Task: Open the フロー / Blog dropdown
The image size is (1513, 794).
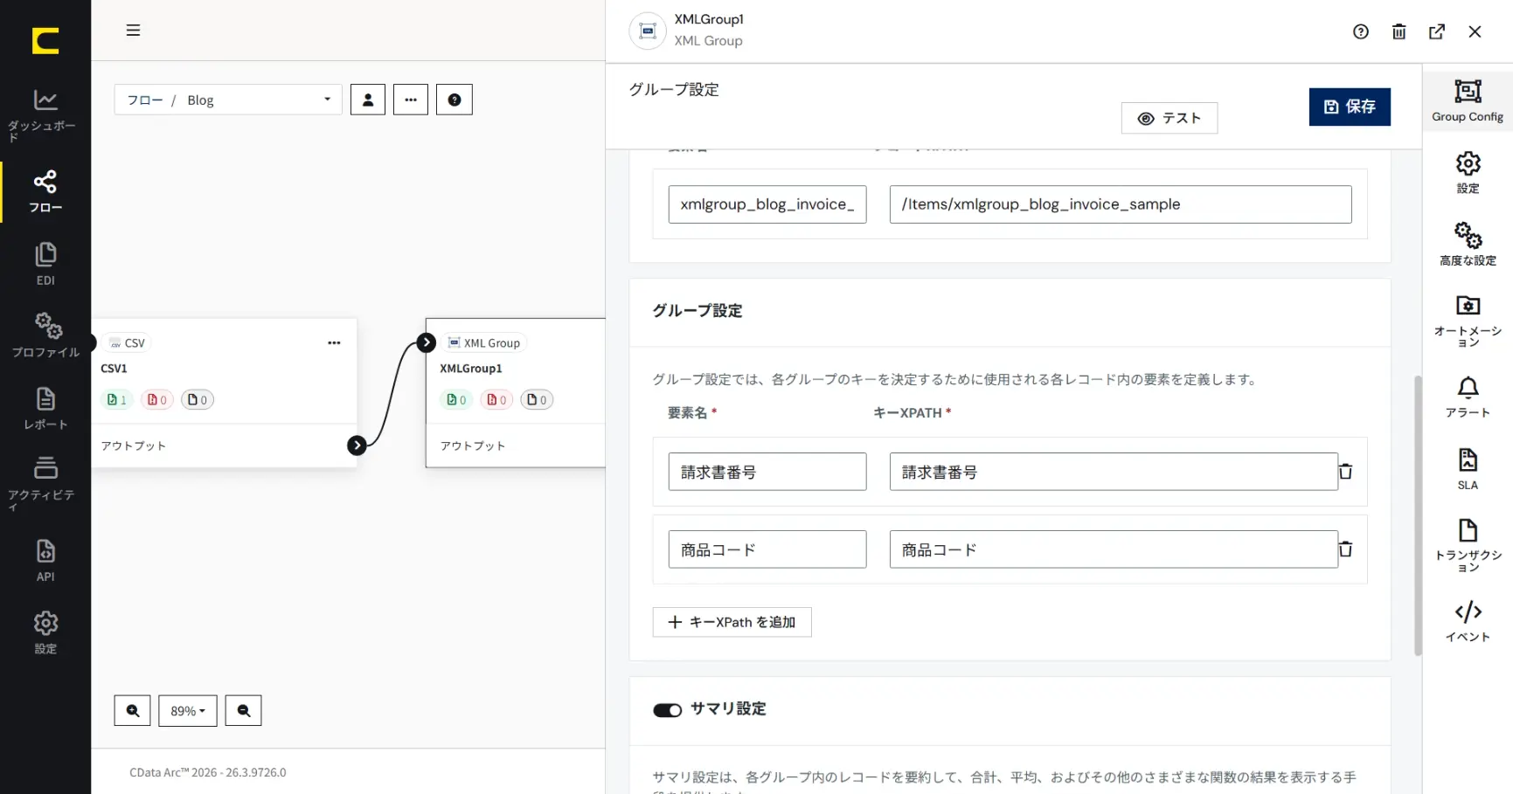Action: (x=228, y=100)
